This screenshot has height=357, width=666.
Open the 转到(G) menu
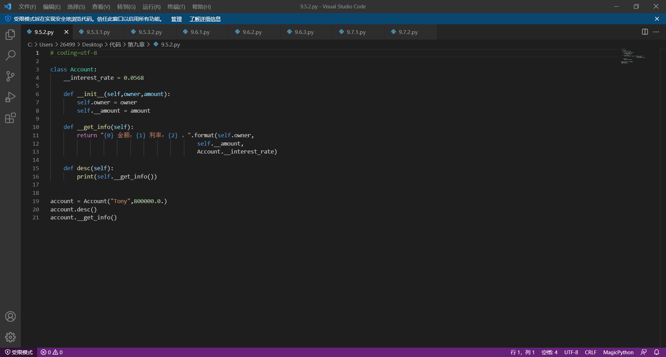click(126, 7)
